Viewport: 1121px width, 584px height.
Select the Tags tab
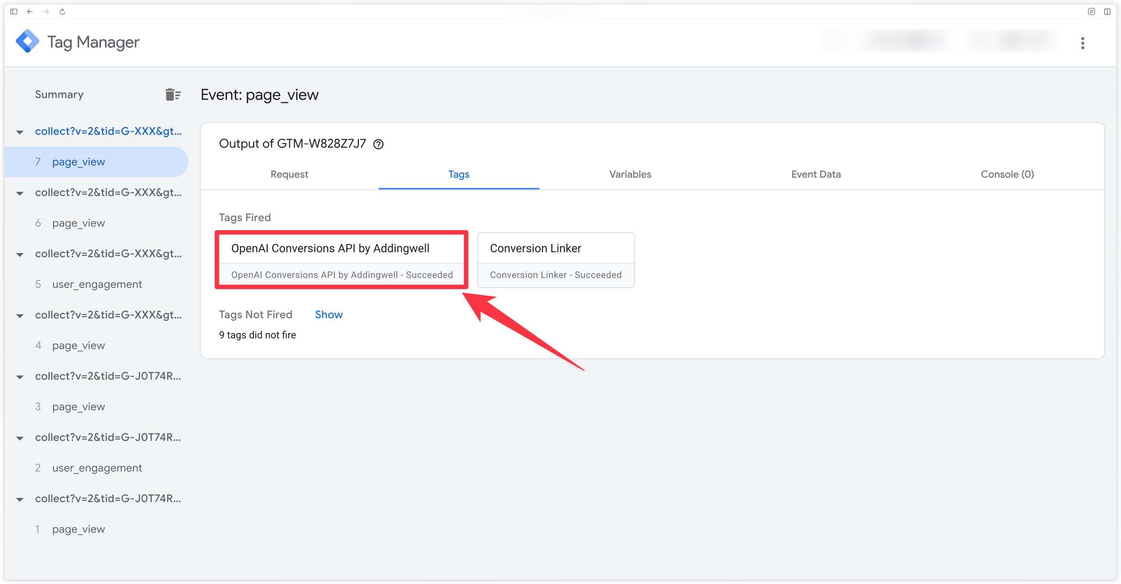tap(458, 174)
